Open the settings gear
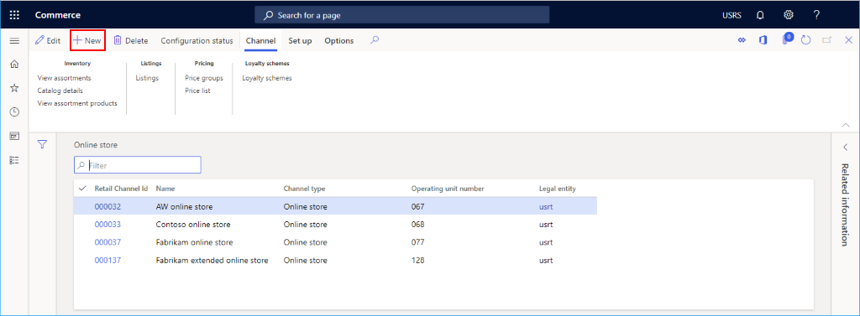 (x=789, y=15)
